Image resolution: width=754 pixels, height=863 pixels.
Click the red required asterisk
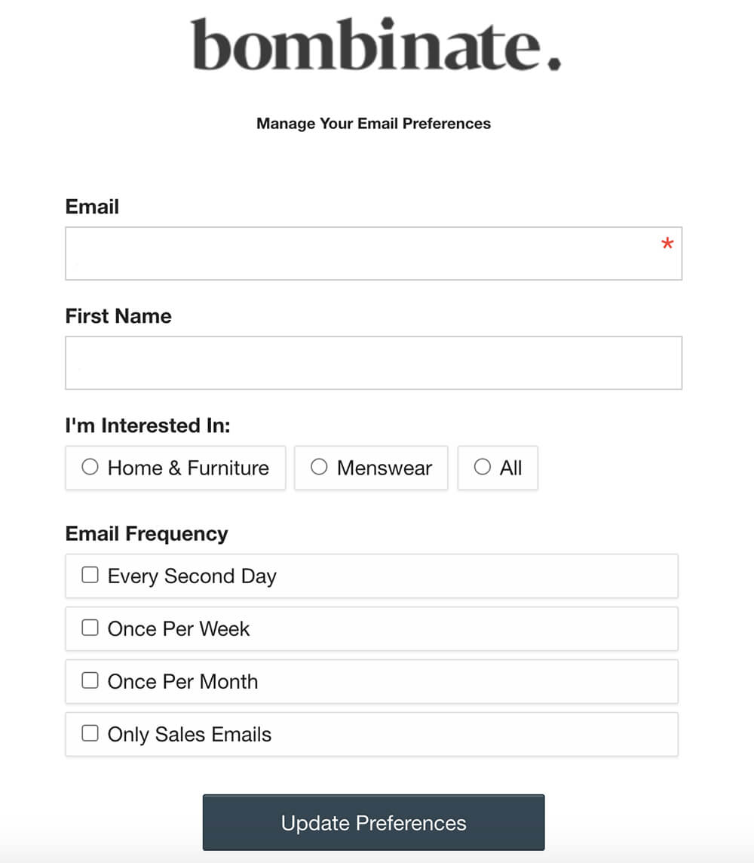pyautogui.click(x=667, y=244)
